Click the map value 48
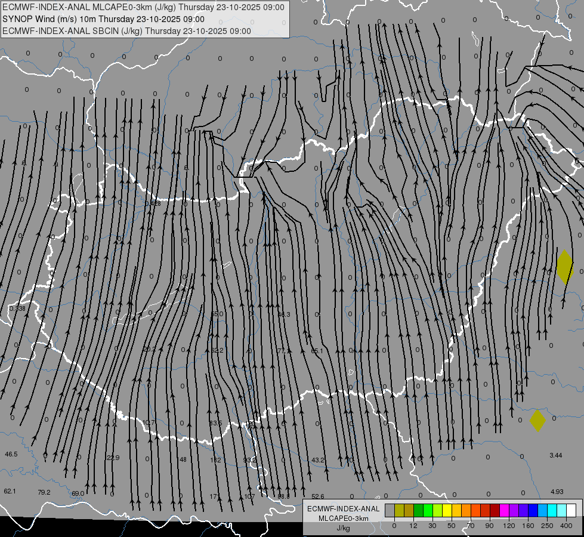This screenshot has width=584, height=537. (183, 459)
